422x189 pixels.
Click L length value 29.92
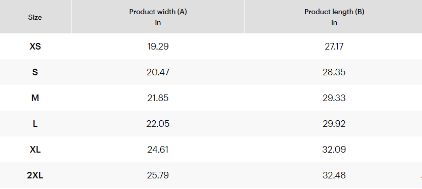334,124
